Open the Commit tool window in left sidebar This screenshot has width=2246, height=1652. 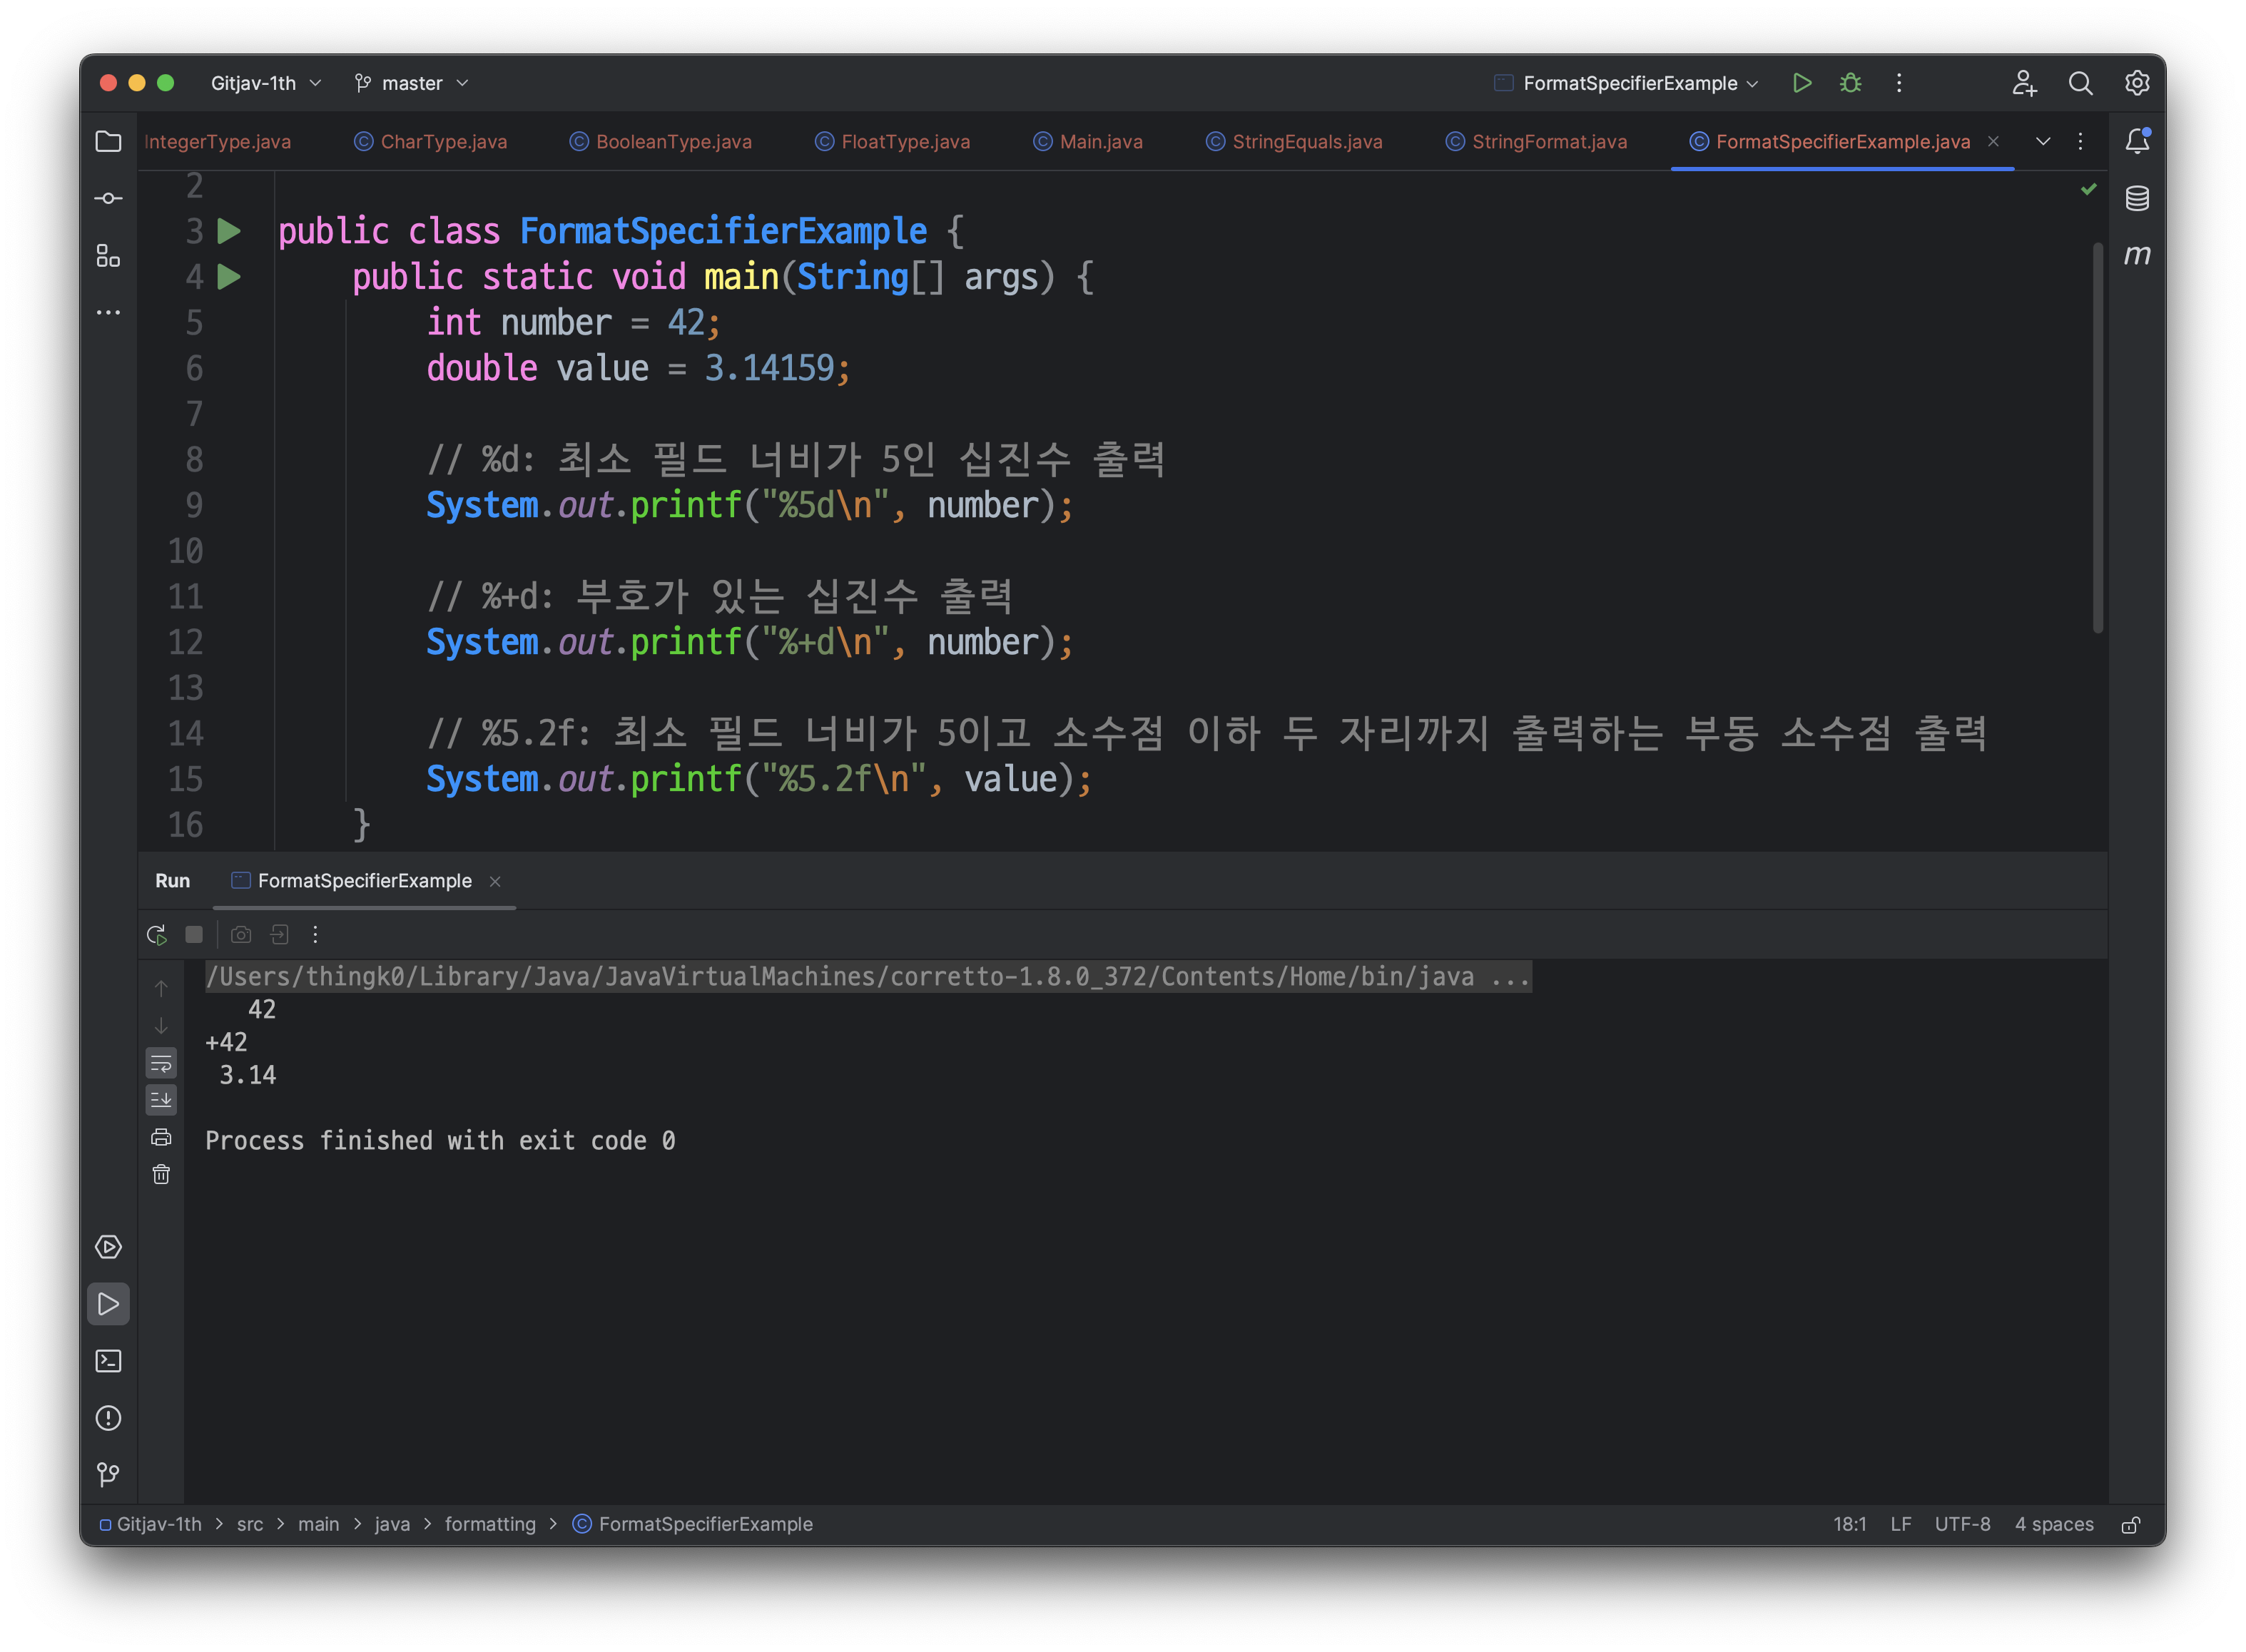click(x=108, y=198)
